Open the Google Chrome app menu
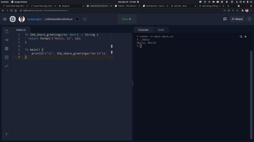 pos(19,2)
